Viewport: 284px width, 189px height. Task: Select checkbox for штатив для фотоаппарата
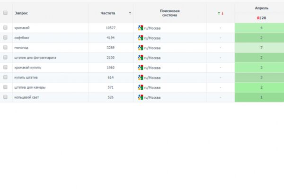[5, 57]
